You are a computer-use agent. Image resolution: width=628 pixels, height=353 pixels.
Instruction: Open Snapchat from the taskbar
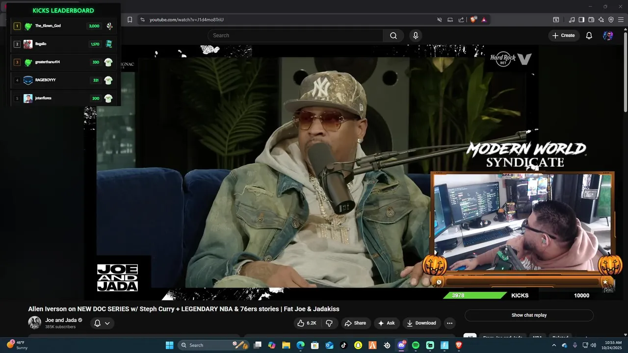[358, 345]
